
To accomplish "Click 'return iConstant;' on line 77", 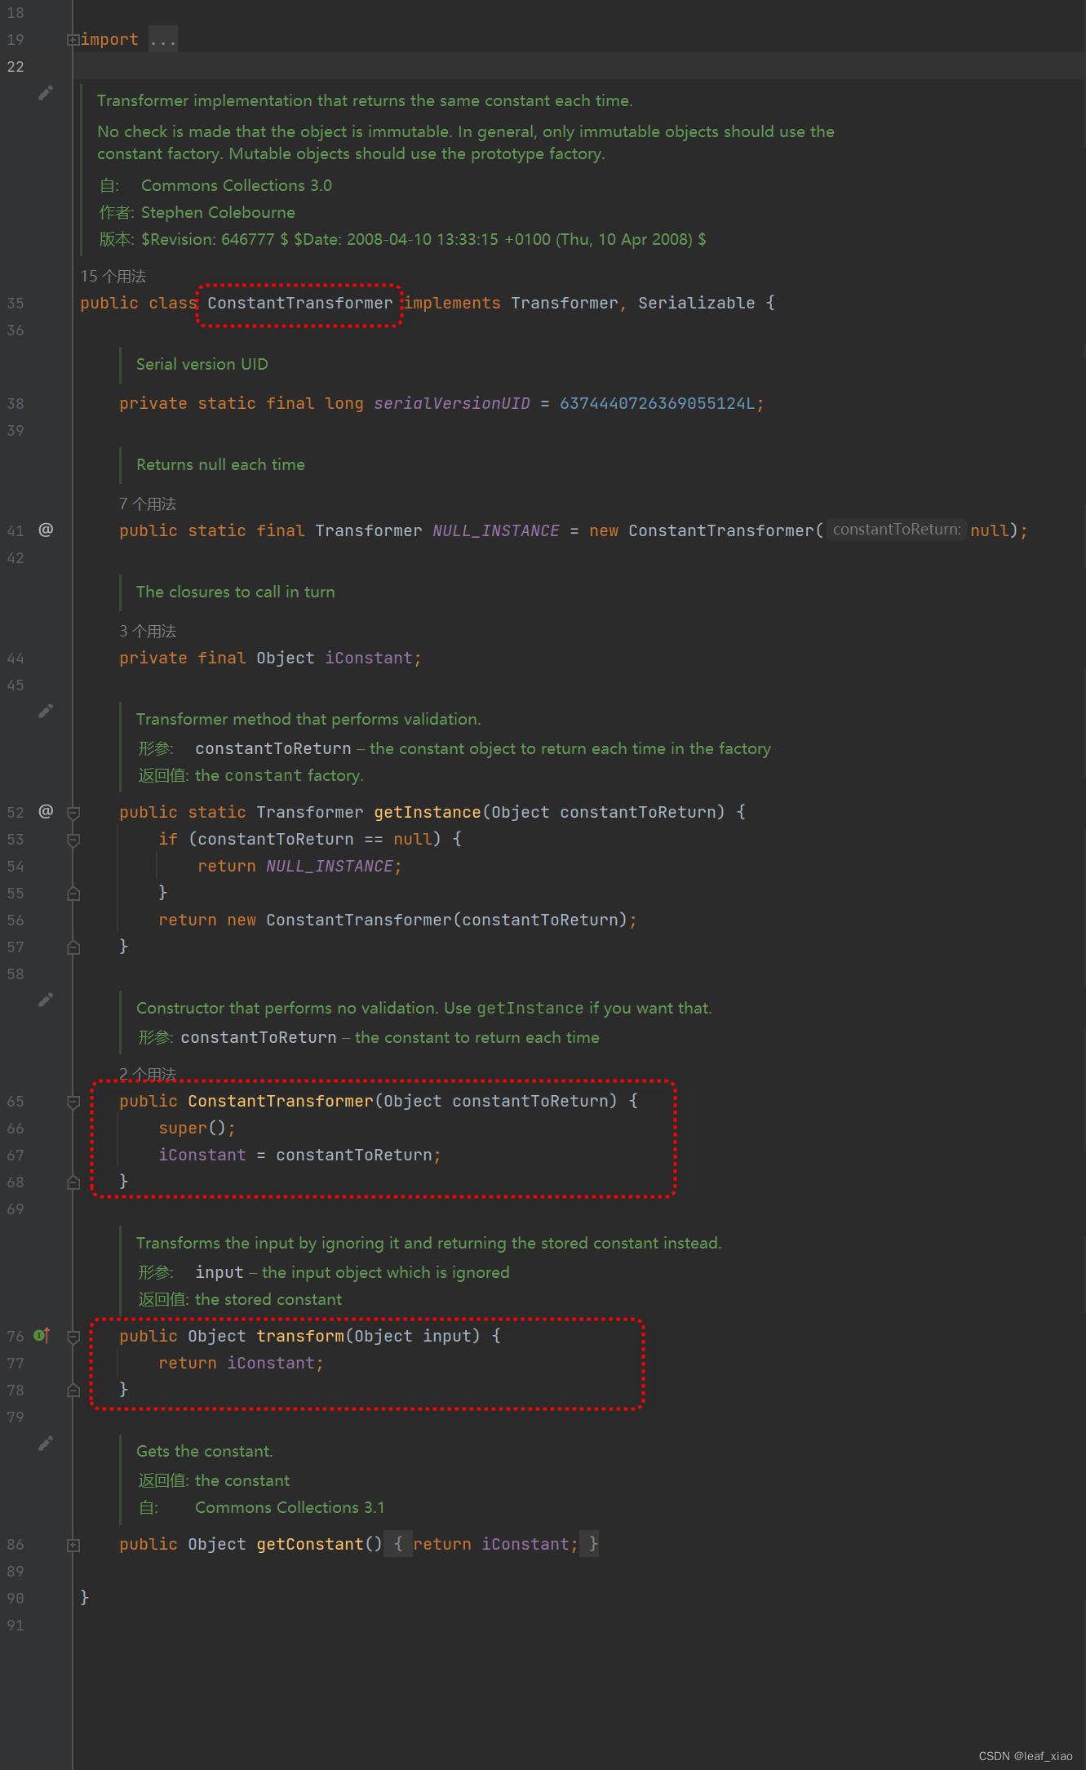I will pyautogui.click(x=241, y=1363).
